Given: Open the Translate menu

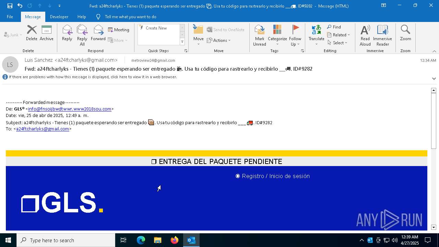Looking at the screenshot, I should click(x=316, y=35).
